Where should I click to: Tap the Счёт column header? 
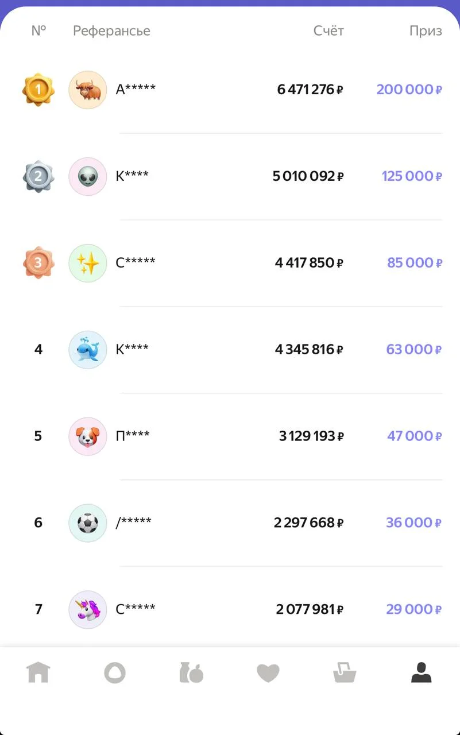click(328, 31)
